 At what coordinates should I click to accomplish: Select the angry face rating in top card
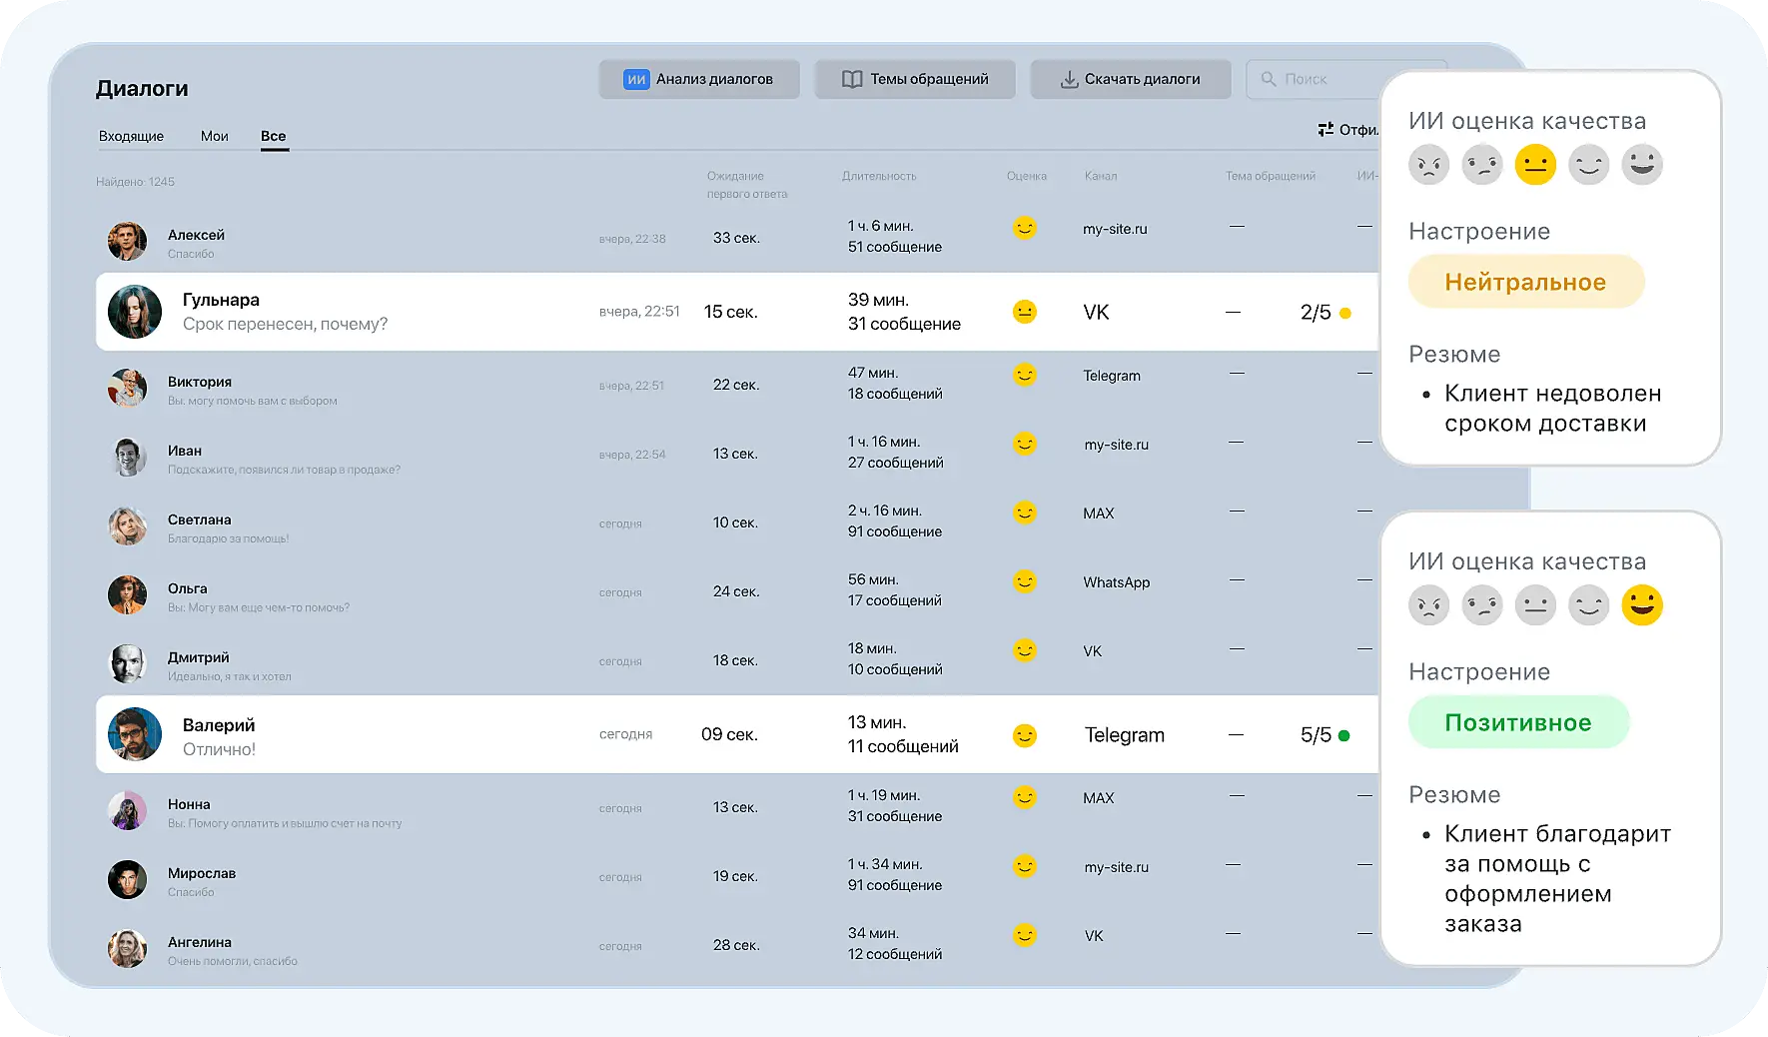click(x=1428, y=165)
